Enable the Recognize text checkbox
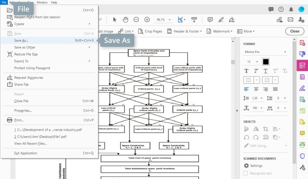308x179 pixels. (x=246, y=173)
